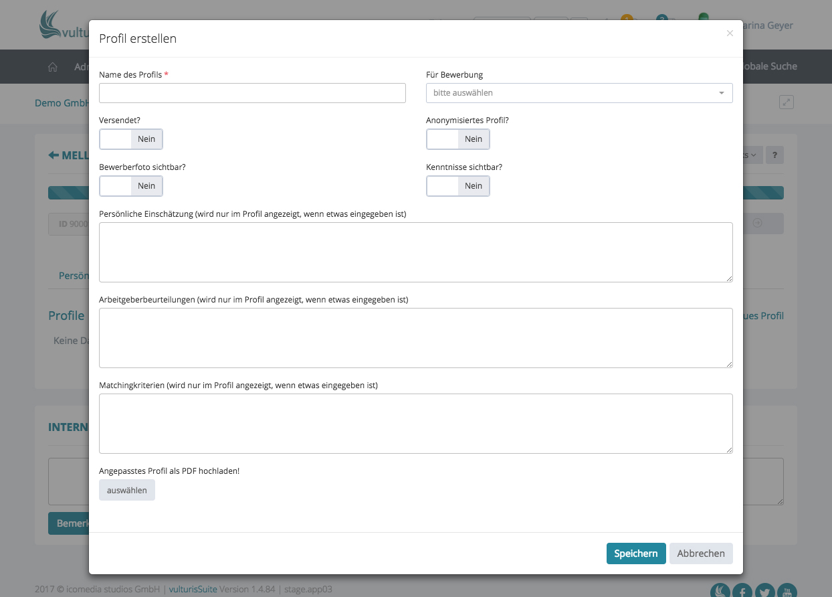The height and width of the screenshot is (597, 832).
Task: Open the Für Bewerbung dropdown
Action: tap(579, 93)
